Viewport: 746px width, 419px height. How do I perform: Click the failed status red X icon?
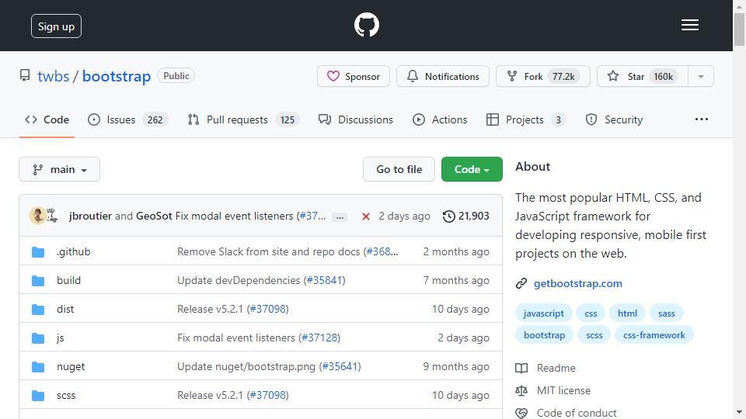point(366,216)
